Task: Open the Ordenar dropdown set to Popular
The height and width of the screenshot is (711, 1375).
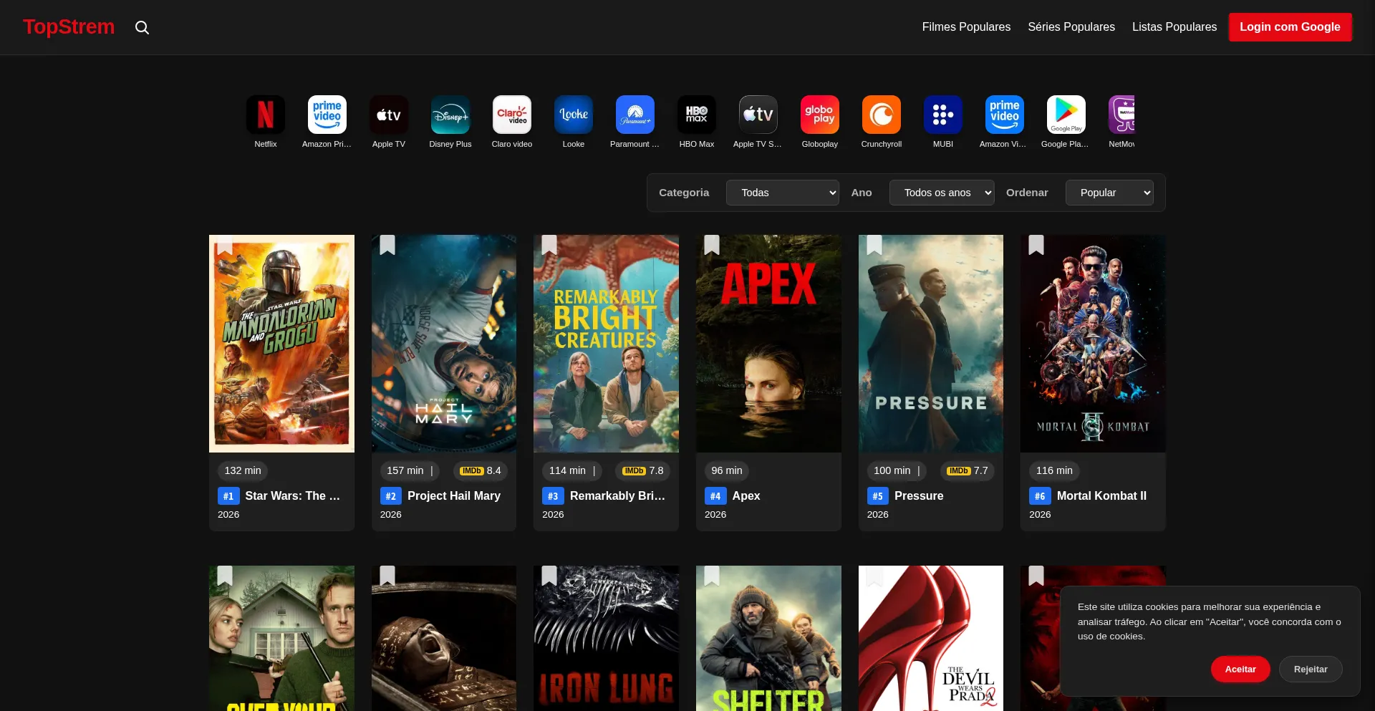Action: [1109, 193]
